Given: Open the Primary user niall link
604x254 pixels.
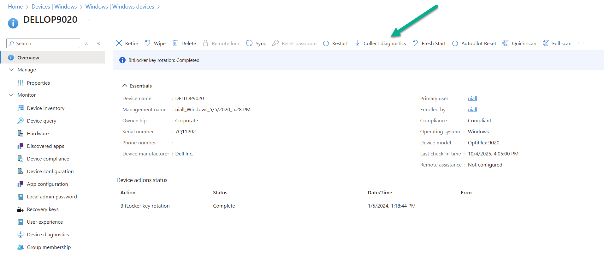Looking at the screenshot, I should (472, 98).
